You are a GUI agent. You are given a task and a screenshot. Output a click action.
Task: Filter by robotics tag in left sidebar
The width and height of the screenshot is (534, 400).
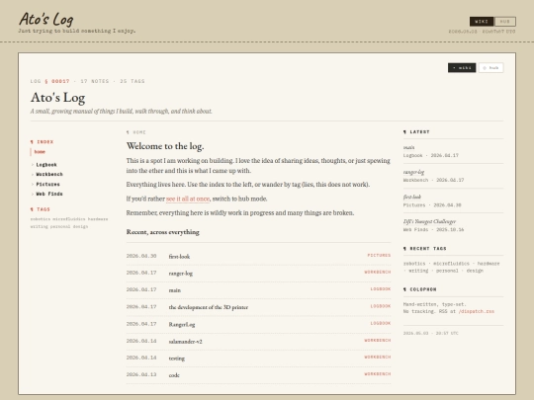coord(41,219)
